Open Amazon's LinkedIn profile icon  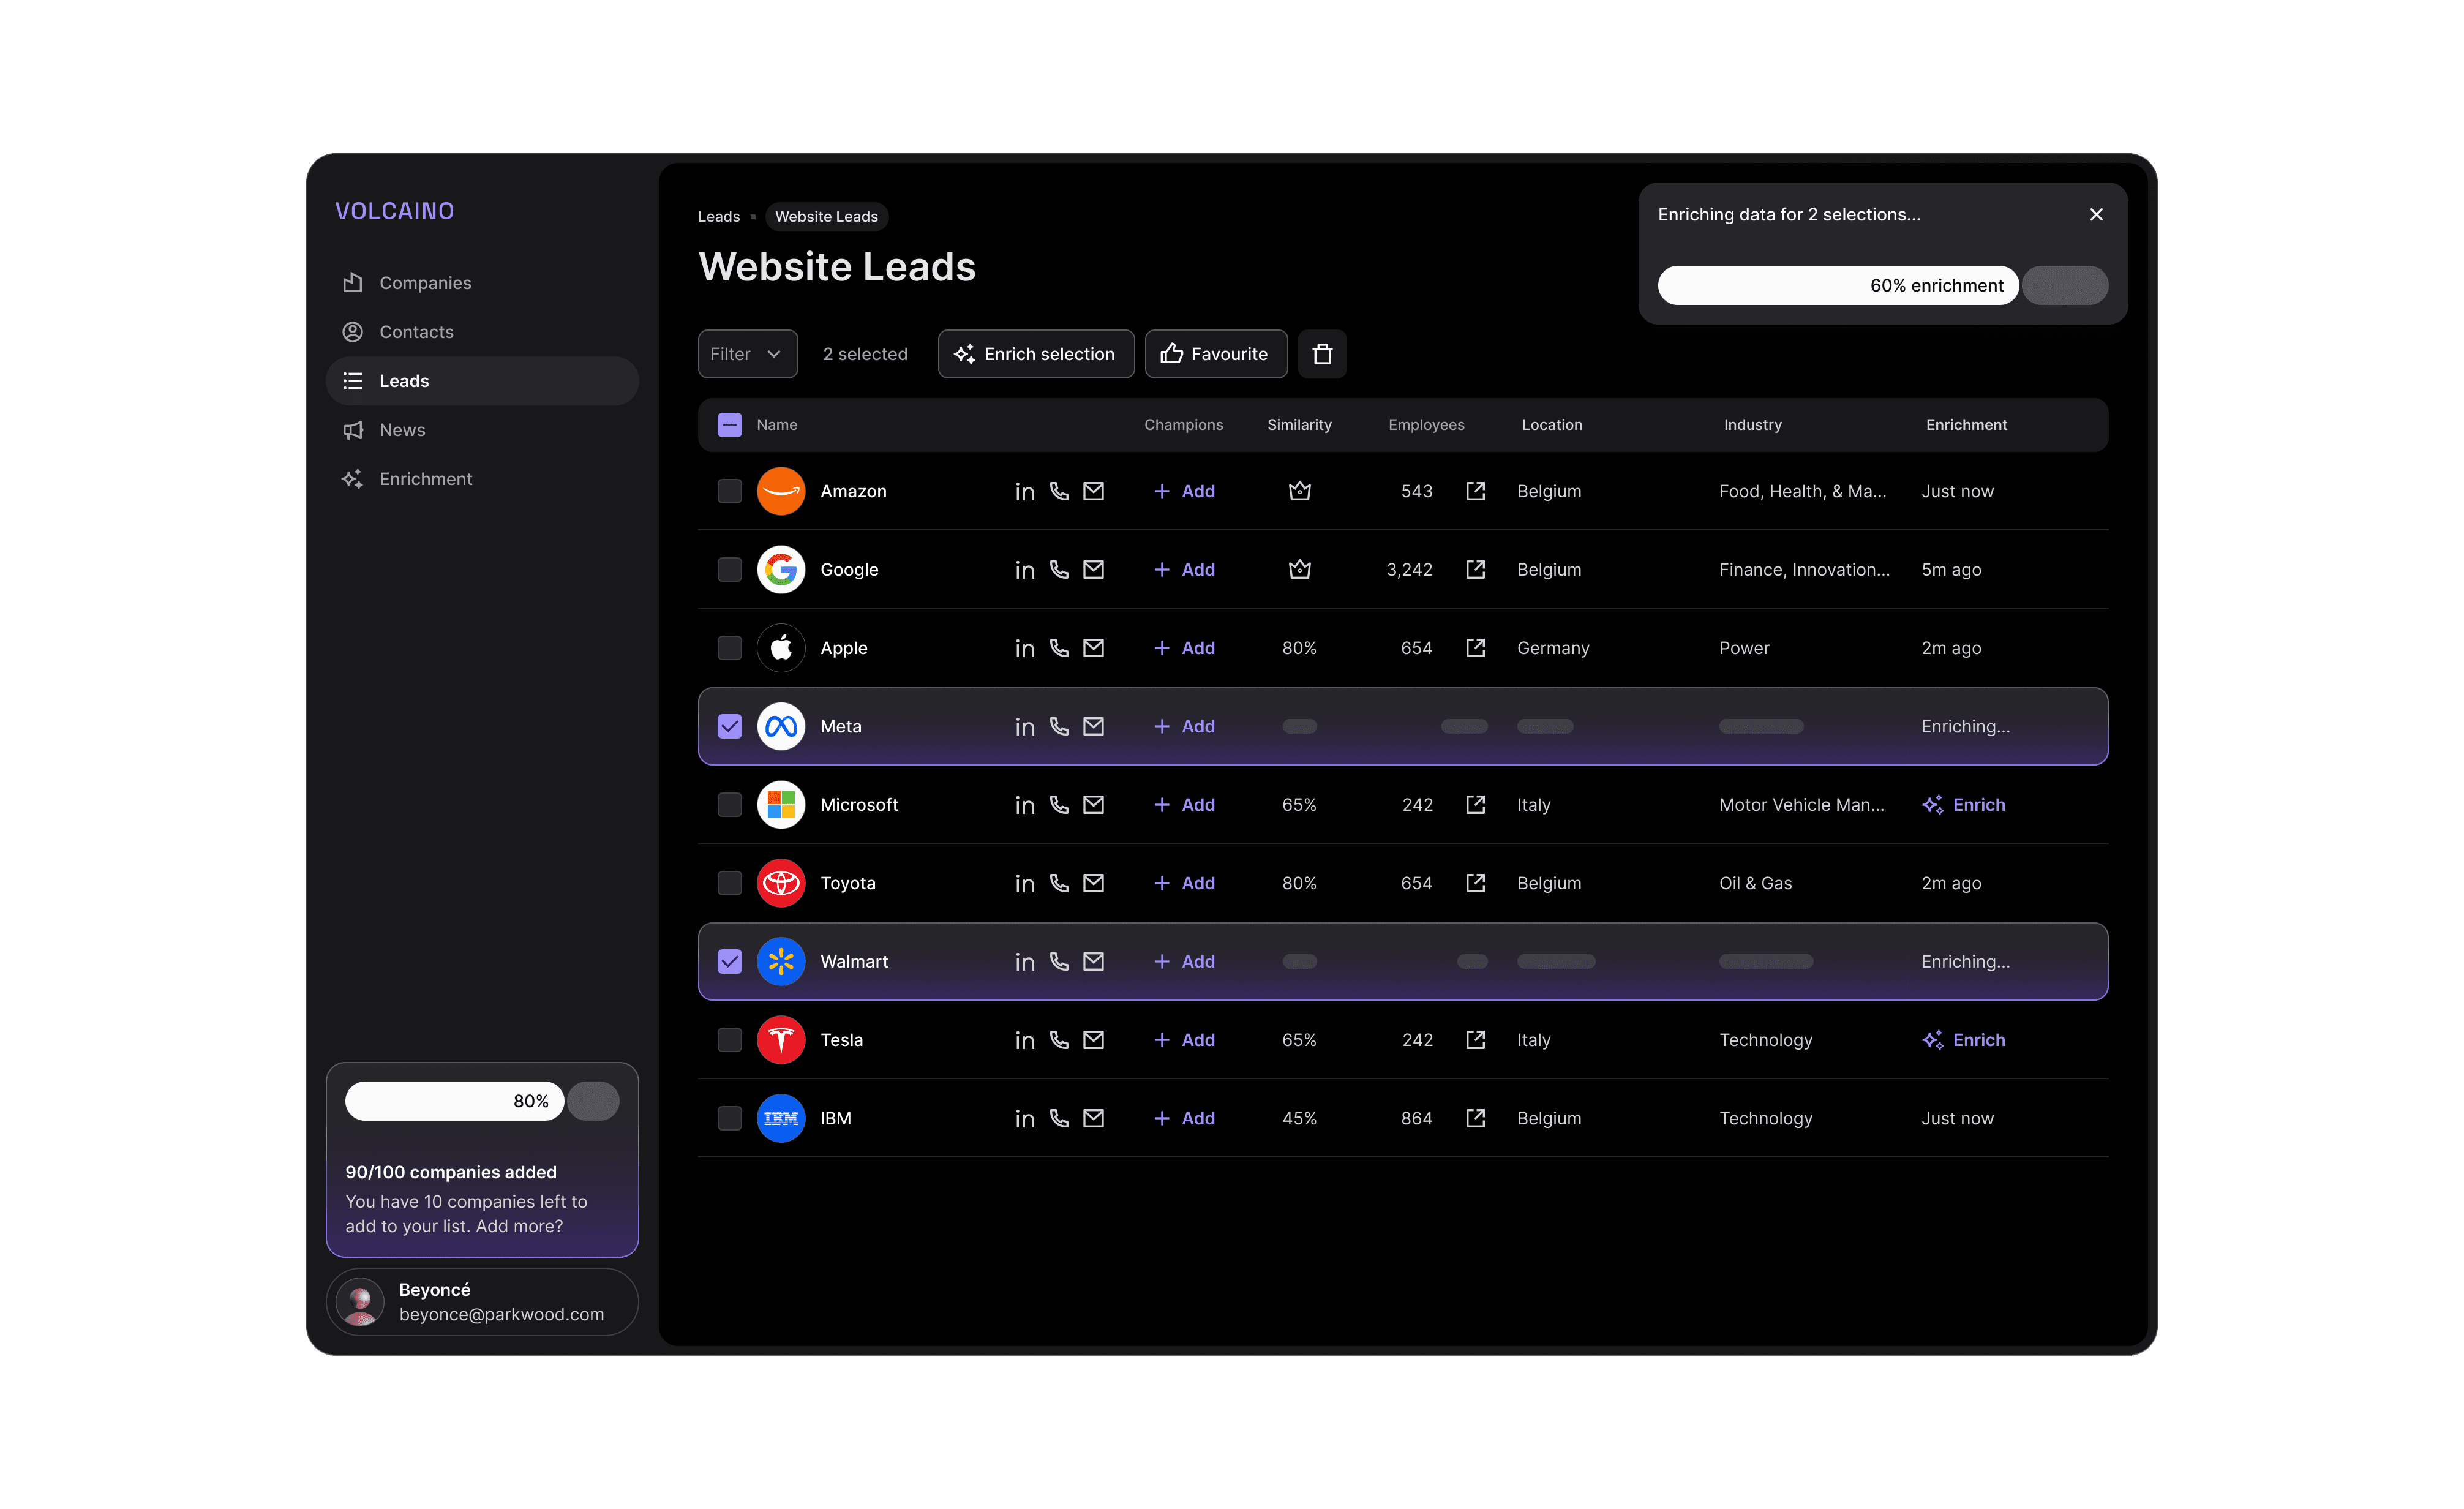coord(1024,491)
